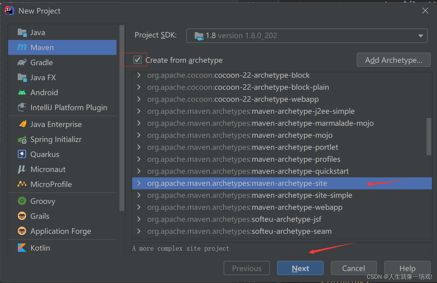This screenshot has width=437, height=283.
Task: Click the Help button
Action: tap(408, 268)
